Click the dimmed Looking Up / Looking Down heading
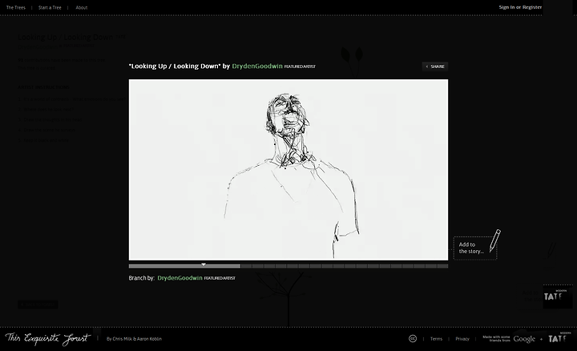The image size is (577, 351). click(x=66, y=37)
